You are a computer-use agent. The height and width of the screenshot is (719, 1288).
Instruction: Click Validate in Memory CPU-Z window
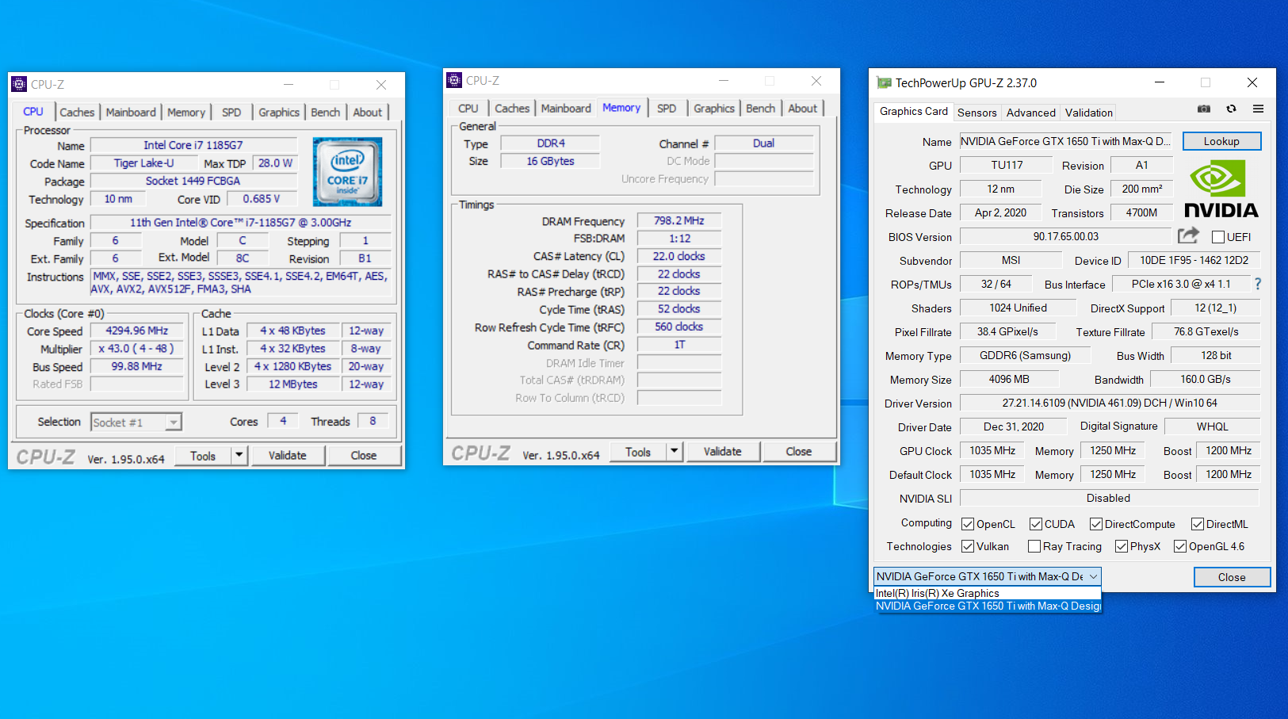722,451
